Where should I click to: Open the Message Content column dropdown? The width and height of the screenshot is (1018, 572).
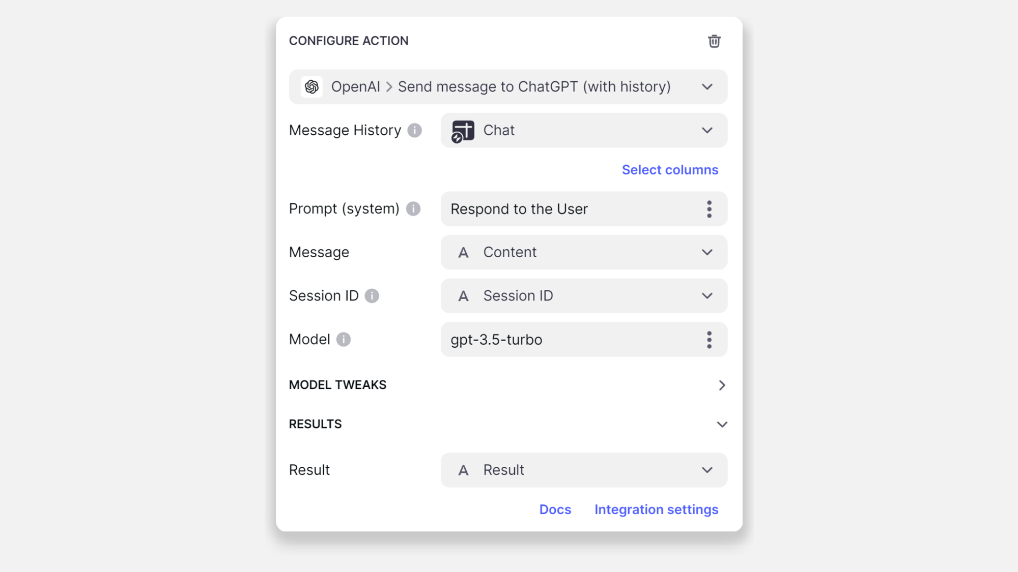pos(707,252)
